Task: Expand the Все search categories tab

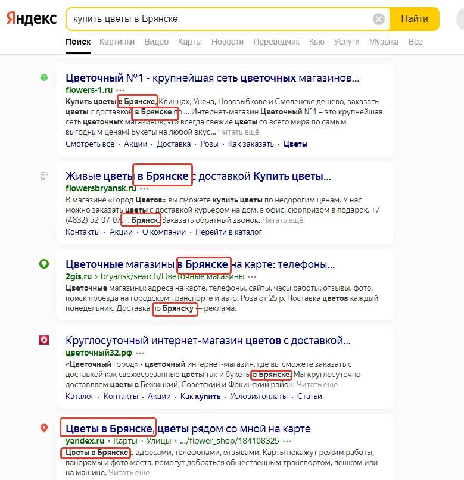Action: [x=415, y=42]
